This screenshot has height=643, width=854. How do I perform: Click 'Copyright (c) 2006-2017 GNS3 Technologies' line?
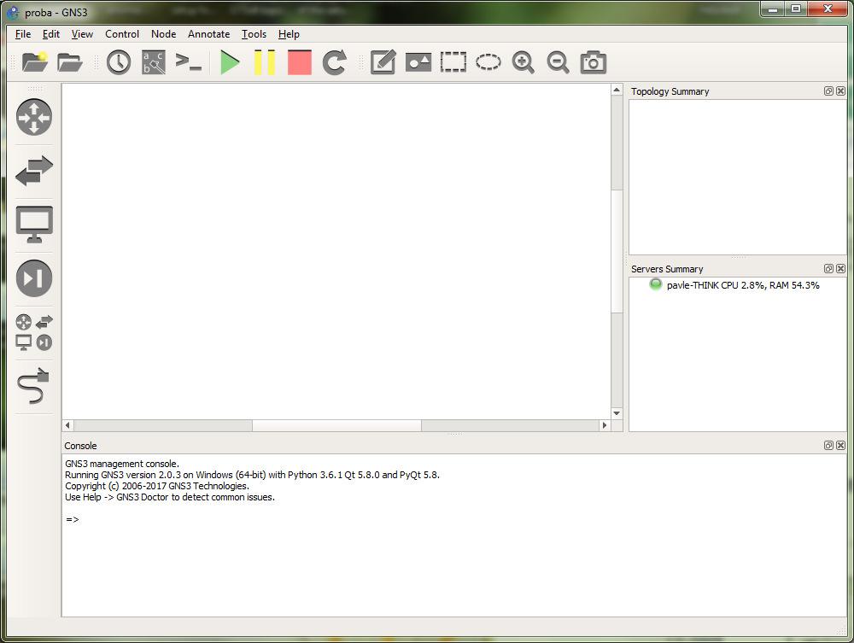click(157, 486)
